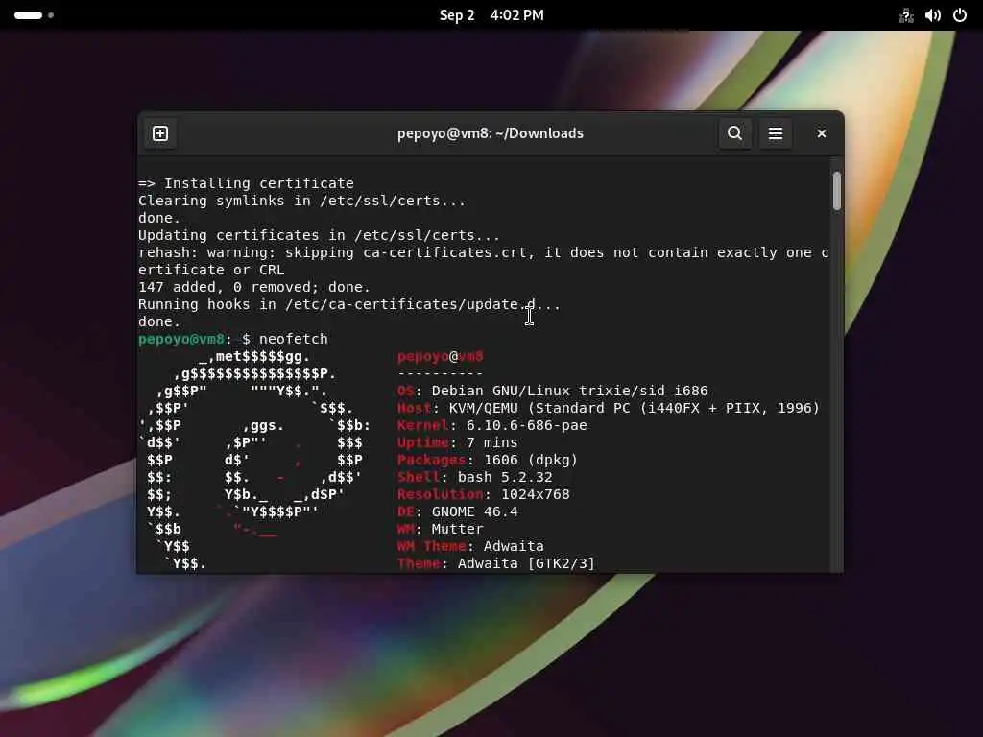Open the clock and calendar panel

click(491, 15)
